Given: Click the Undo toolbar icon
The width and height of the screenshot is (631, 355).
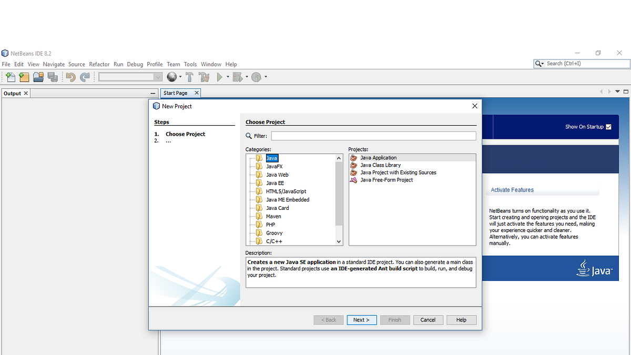Looking at the screenshot, I should pos(70,77).
